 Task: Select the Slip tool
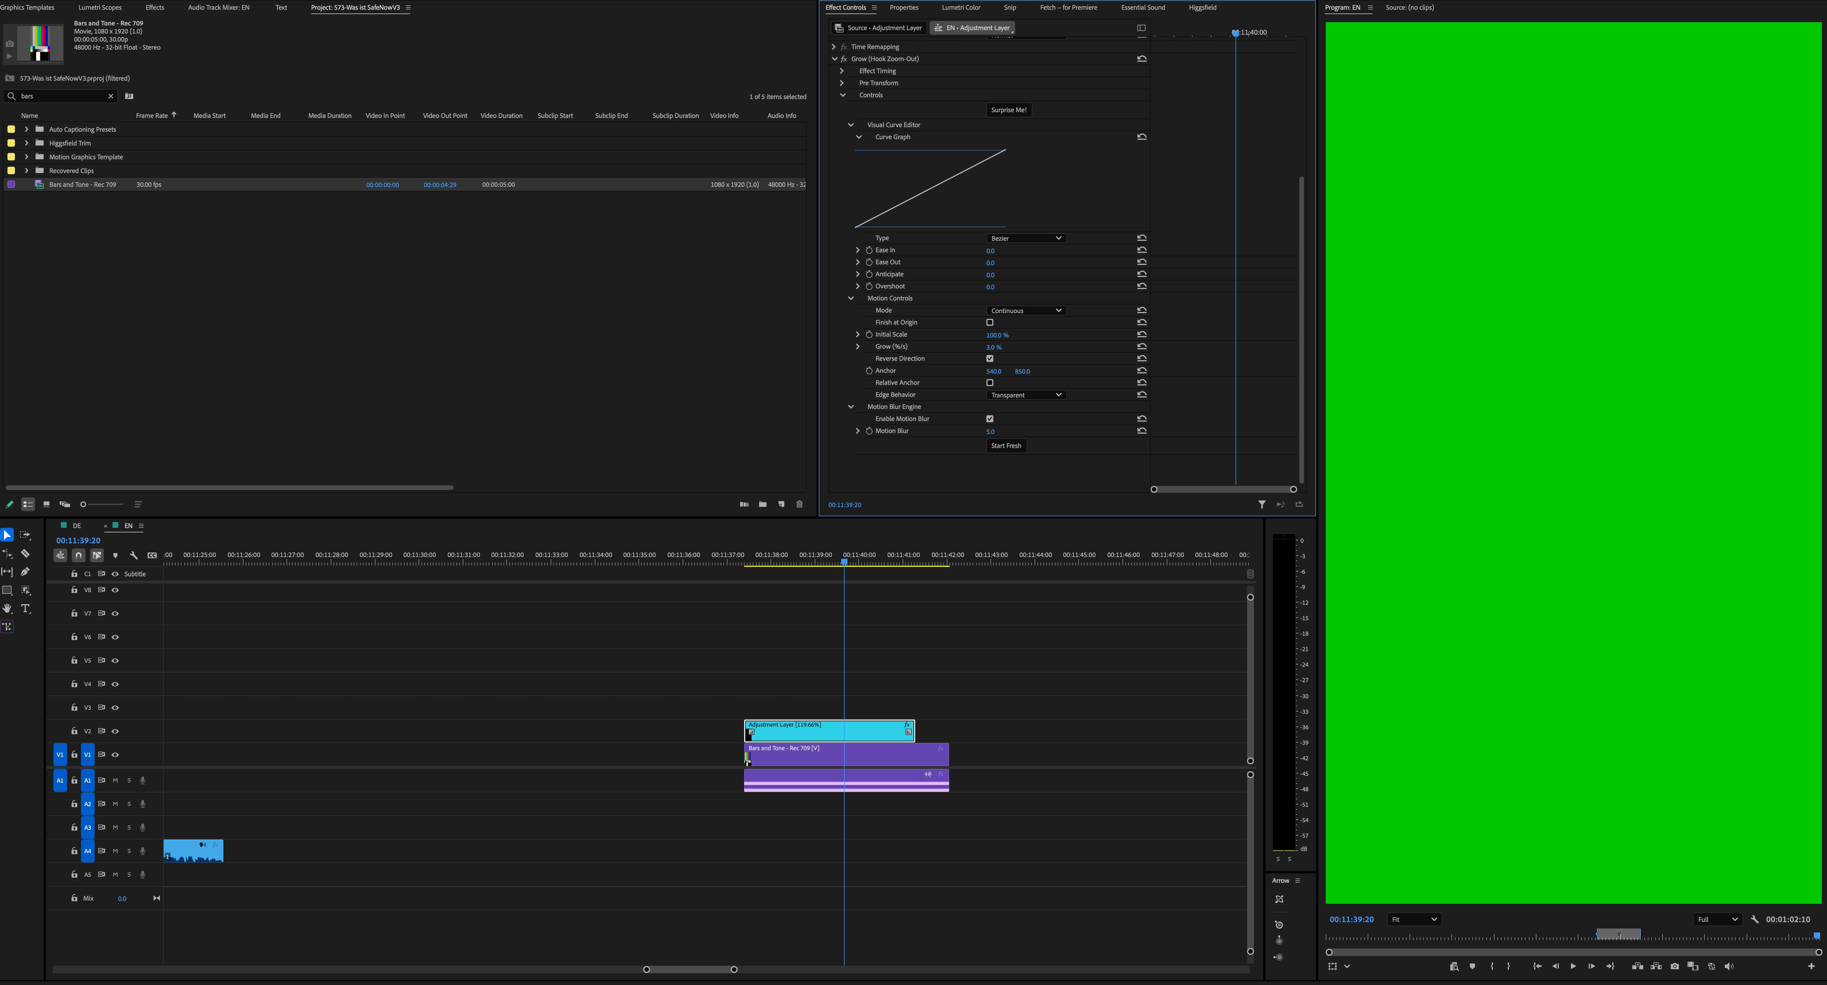(x=7, y=571)
